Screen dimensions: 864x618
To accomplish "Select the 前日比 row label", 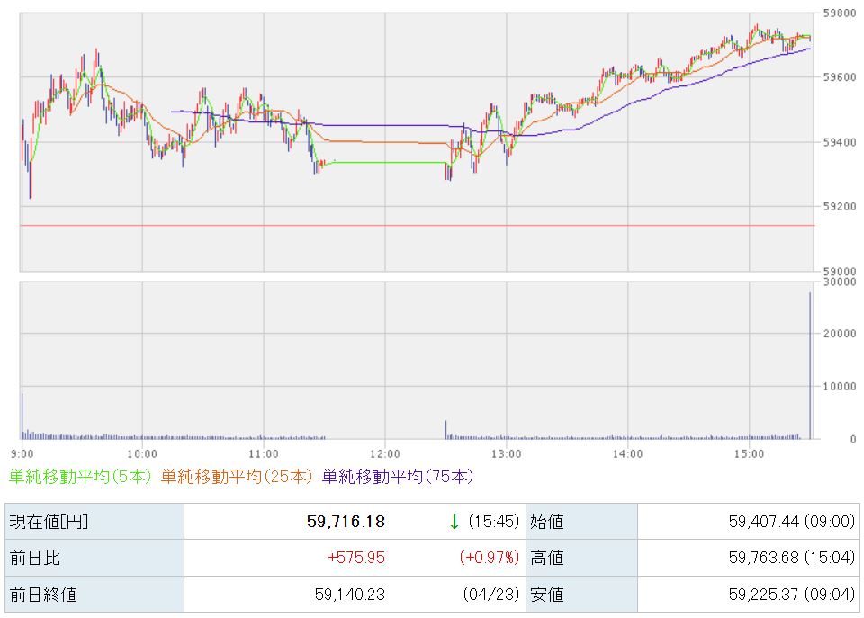I will click(34, 558).
